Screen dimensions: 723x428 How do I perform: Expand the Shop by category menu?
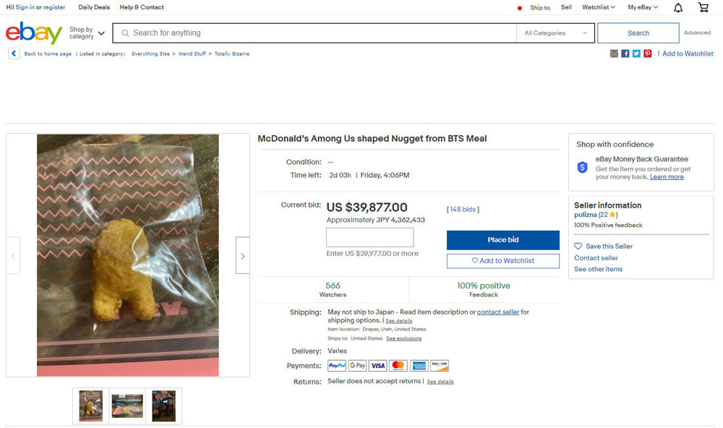pos(87,33)
